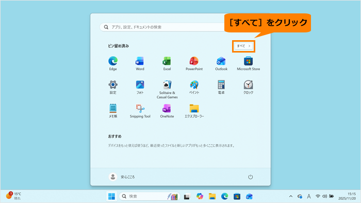Click the taskbar 検索 search box
361x203 pixels.
(x=149, y=196)
